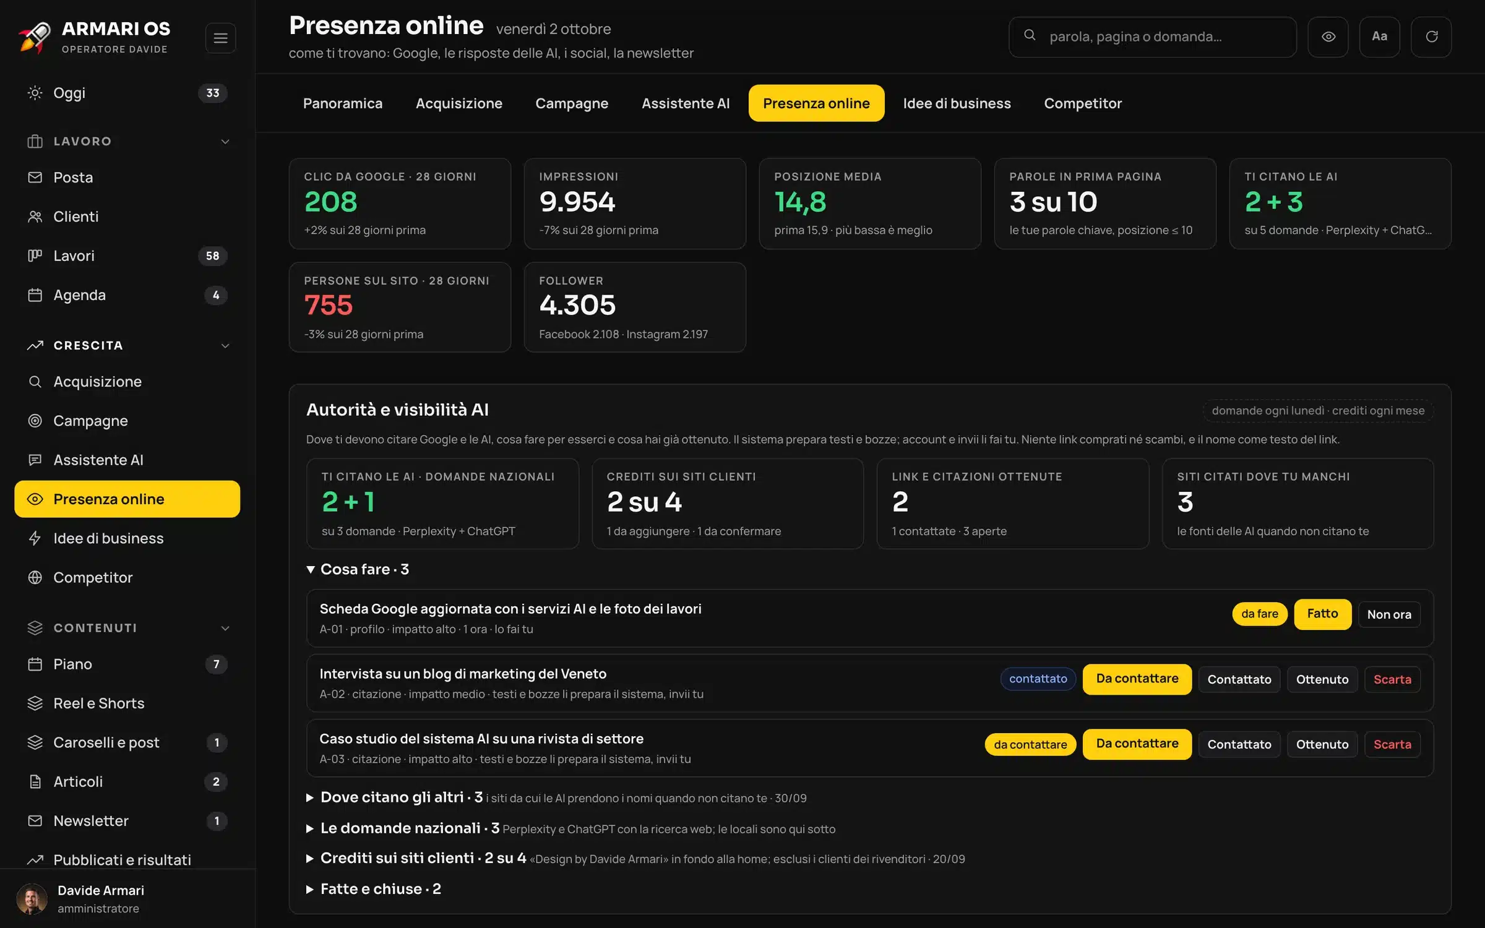Toggle the eye visibility button in header
This screenshot has width=1485, height=928.
pyautogui.click(x=1328, y=37)
